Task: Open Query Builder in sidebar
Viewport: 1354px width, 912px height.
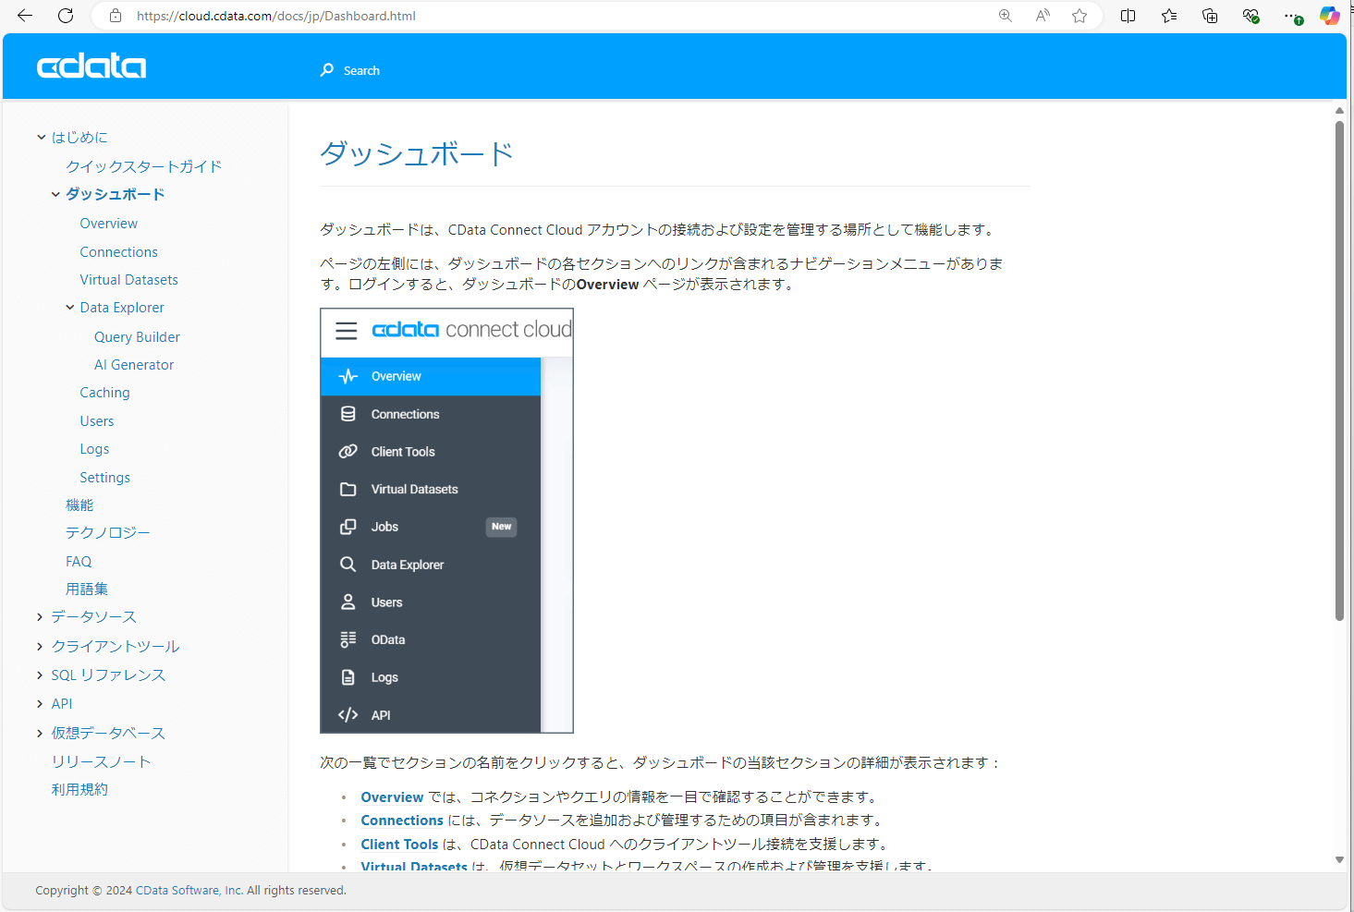Action: pos(137,337)
